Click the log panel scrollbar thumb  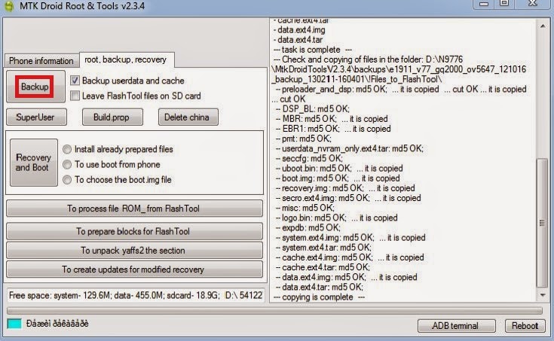click(542, 222)
